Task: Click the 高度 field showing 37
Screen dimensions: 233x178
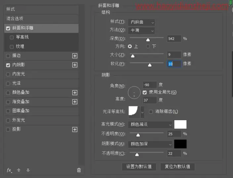Action: (150, 100)
